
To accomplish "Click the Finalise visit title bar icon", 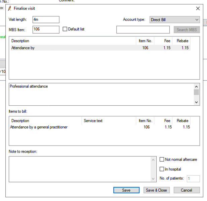I will 10,8.
